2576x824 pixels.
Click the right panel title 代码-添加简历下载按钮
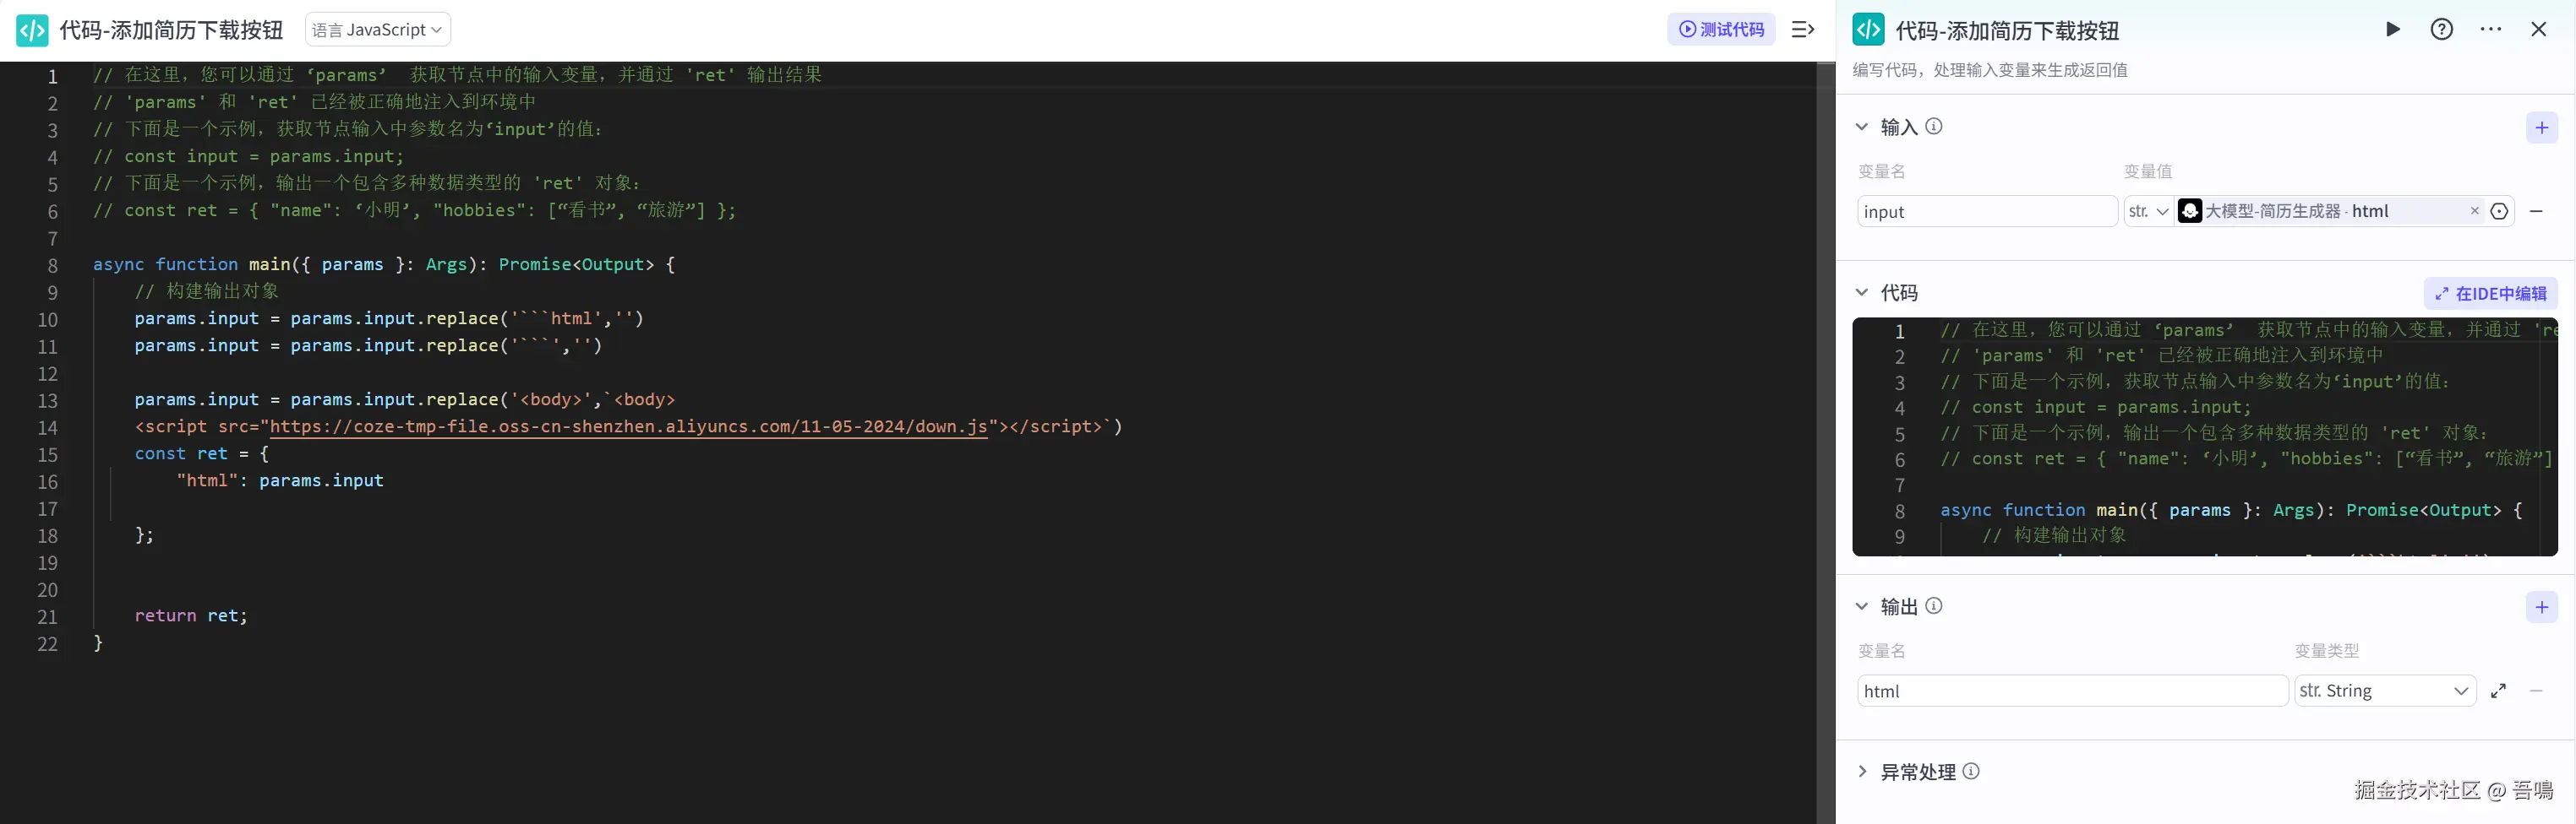click(x=2007, y=31)
